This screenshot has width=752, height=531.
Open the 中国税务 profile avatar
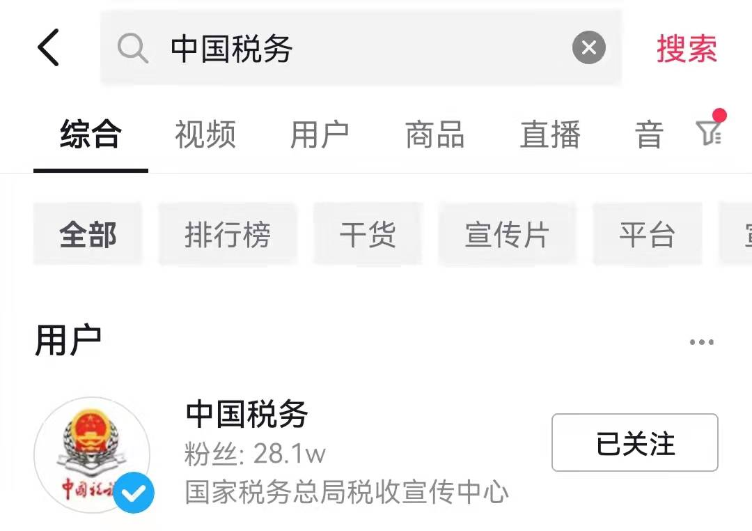pos(92,454)
